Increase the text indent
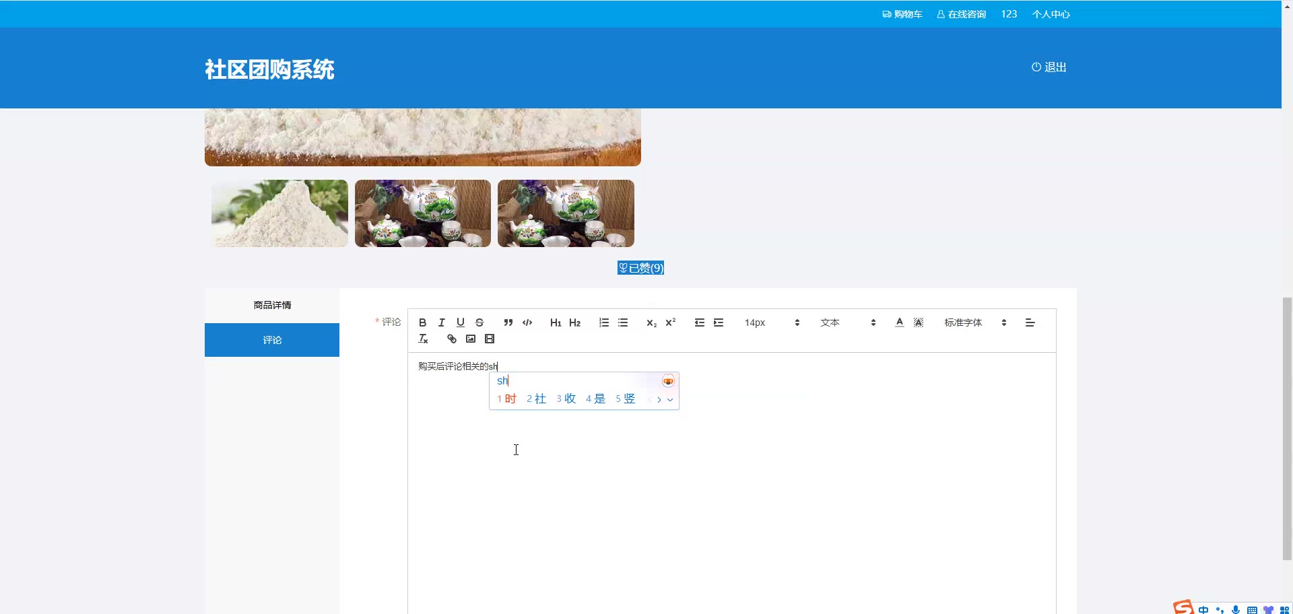The width and height of the screenshot is (1293, 614). point(719,323)
